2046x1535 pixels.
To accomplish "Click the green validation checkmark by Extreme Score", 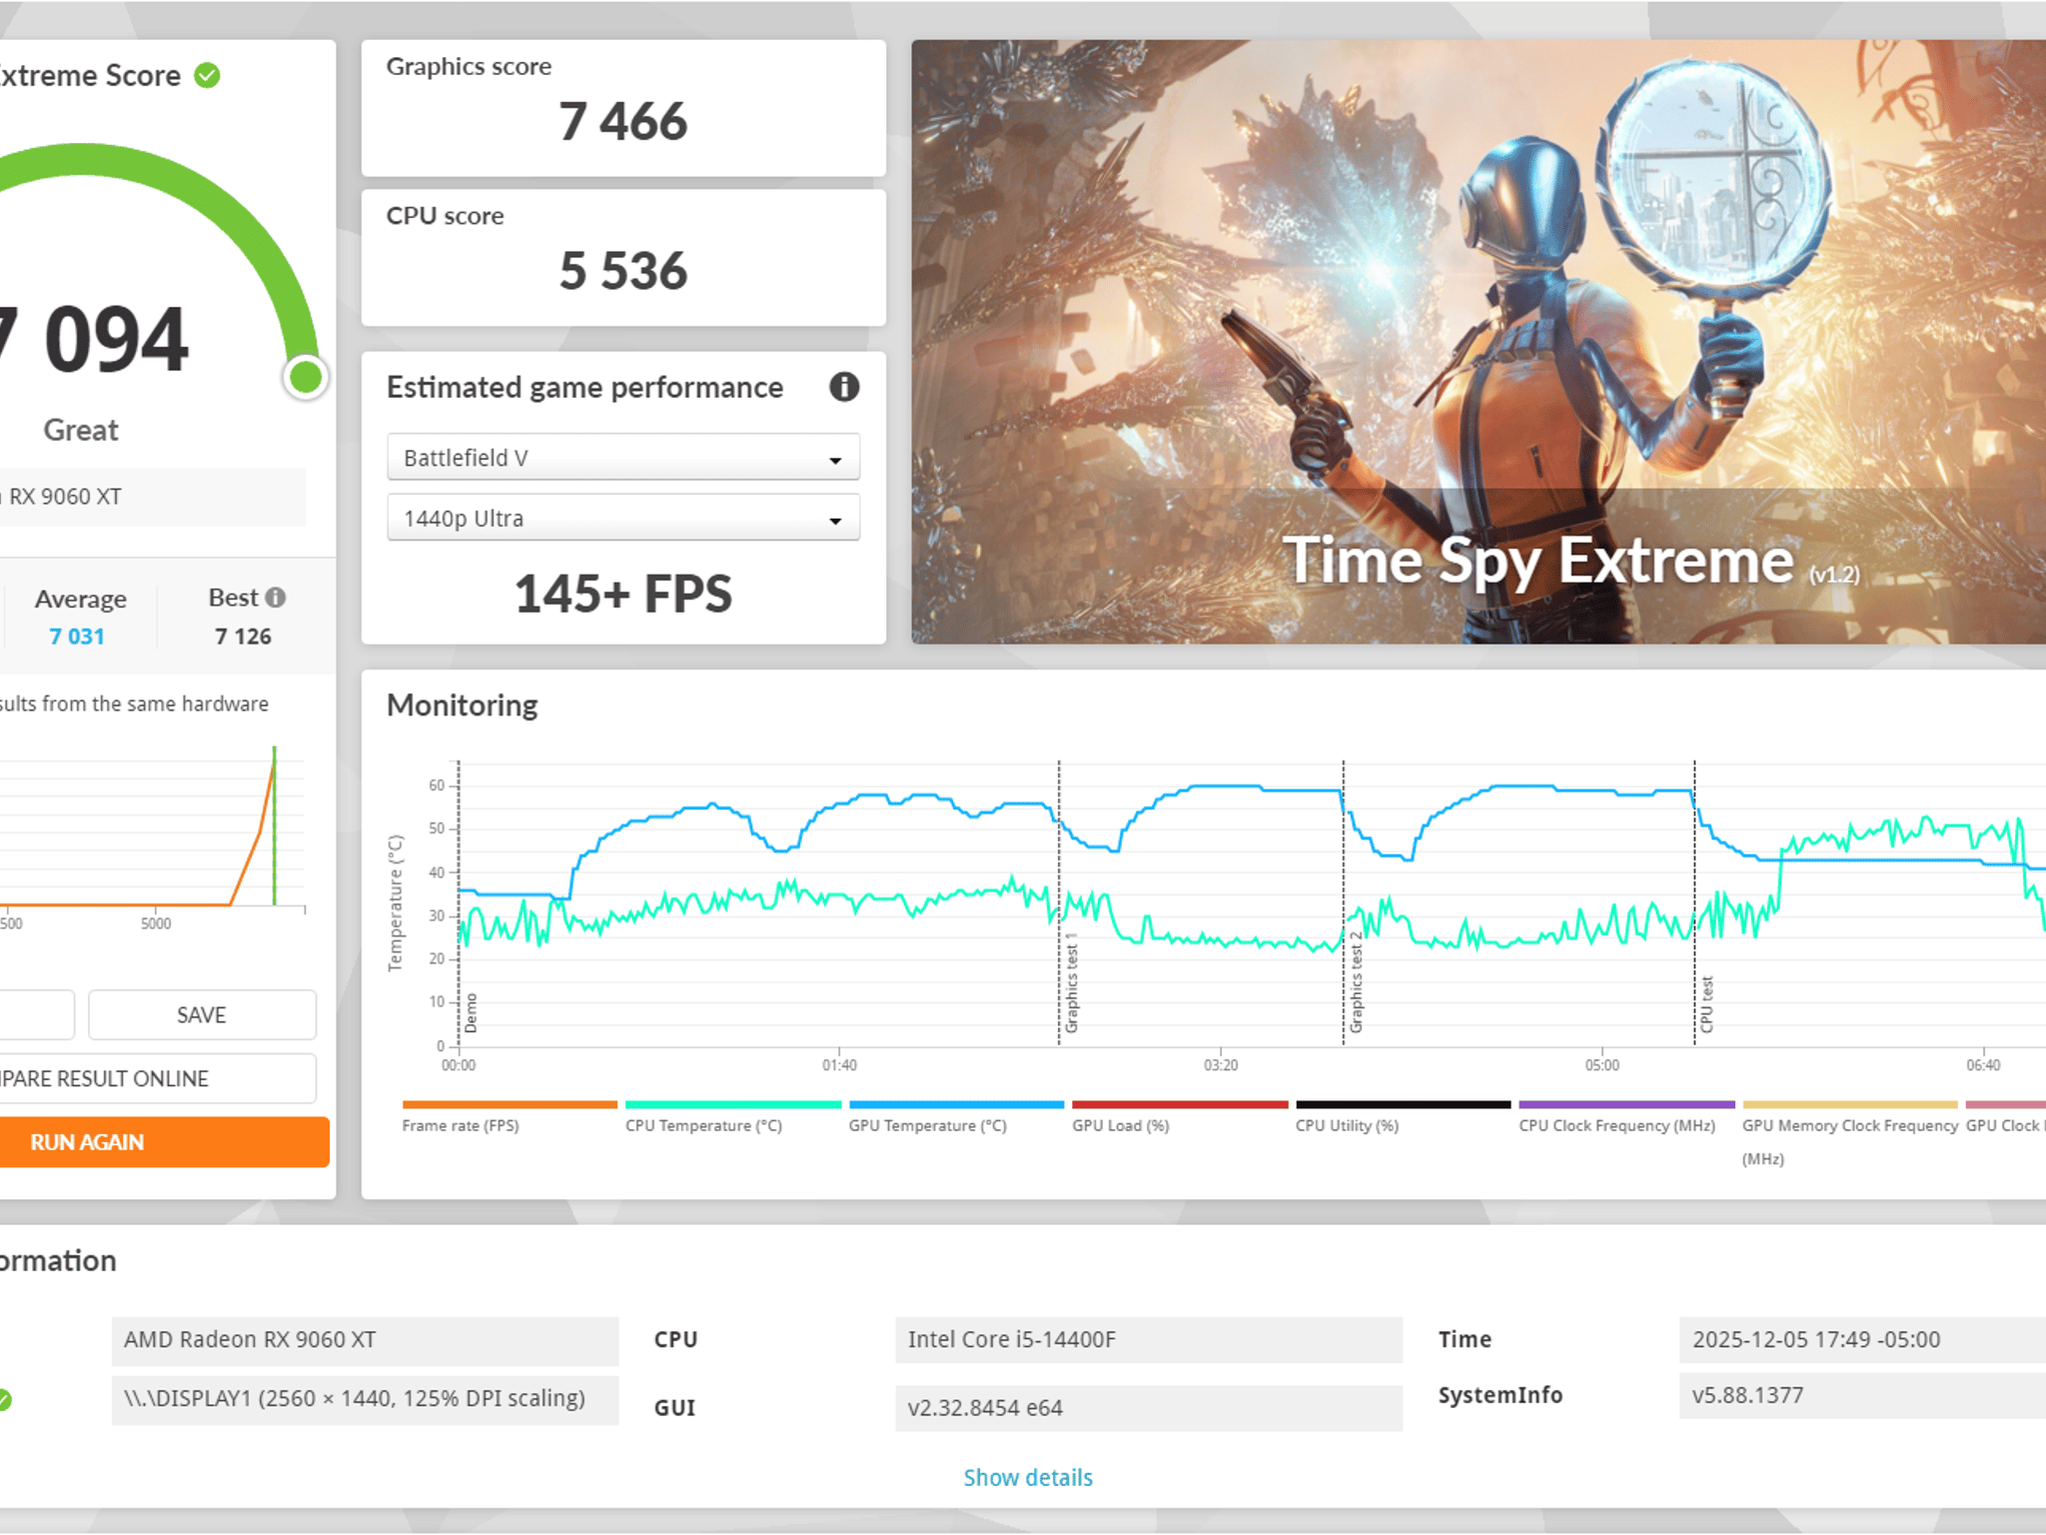I will [207, 76].
